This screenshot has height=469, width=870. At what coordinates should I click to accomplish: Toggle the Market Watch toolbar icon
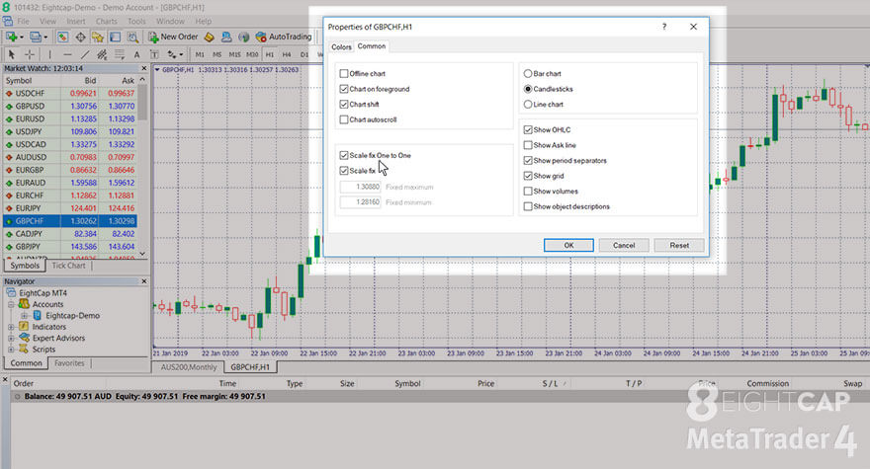pyautogui.click(x=62, y=38)
